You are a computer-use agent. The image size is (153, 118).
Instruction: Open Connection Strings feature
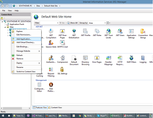143,33
